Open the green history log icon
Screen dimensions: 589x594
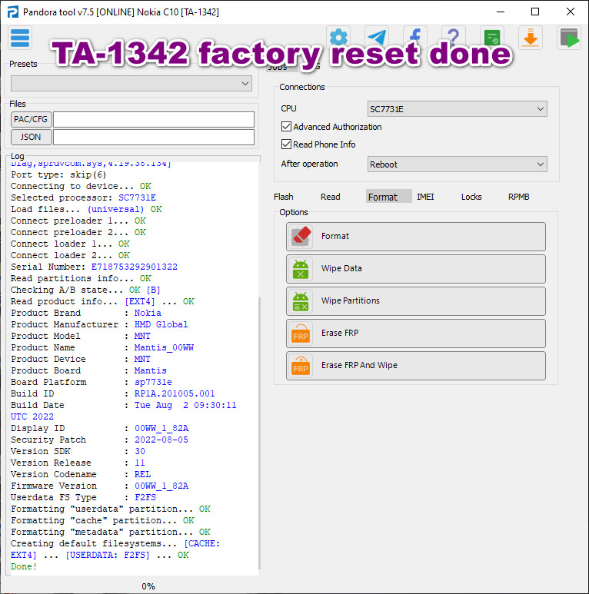[492, 38]
